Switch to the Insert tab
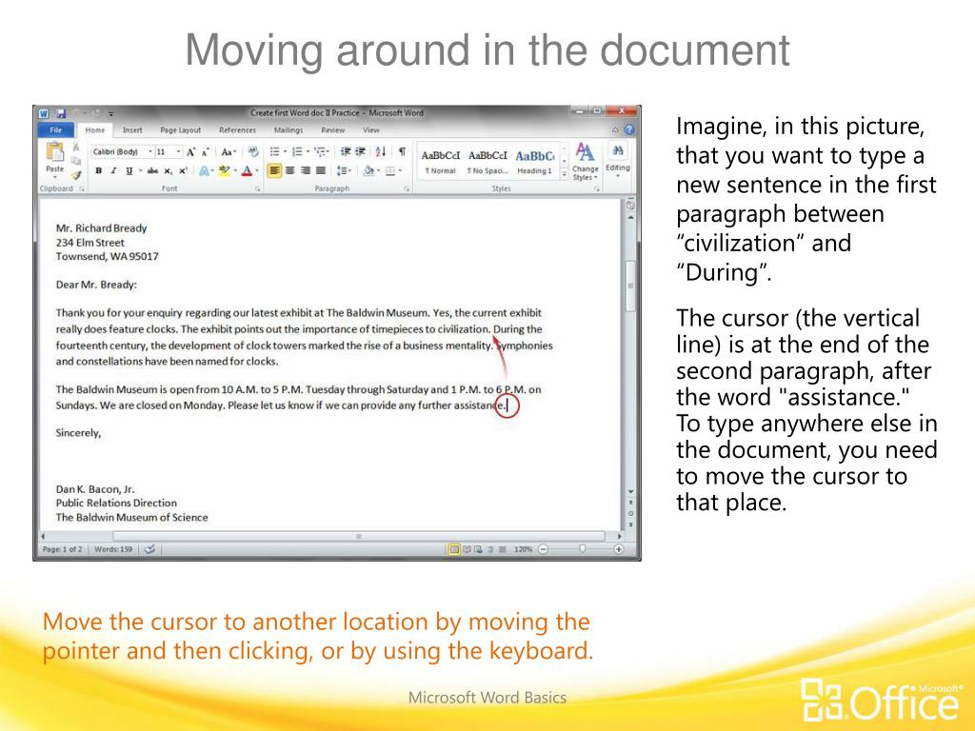 (x=132, y=130)
